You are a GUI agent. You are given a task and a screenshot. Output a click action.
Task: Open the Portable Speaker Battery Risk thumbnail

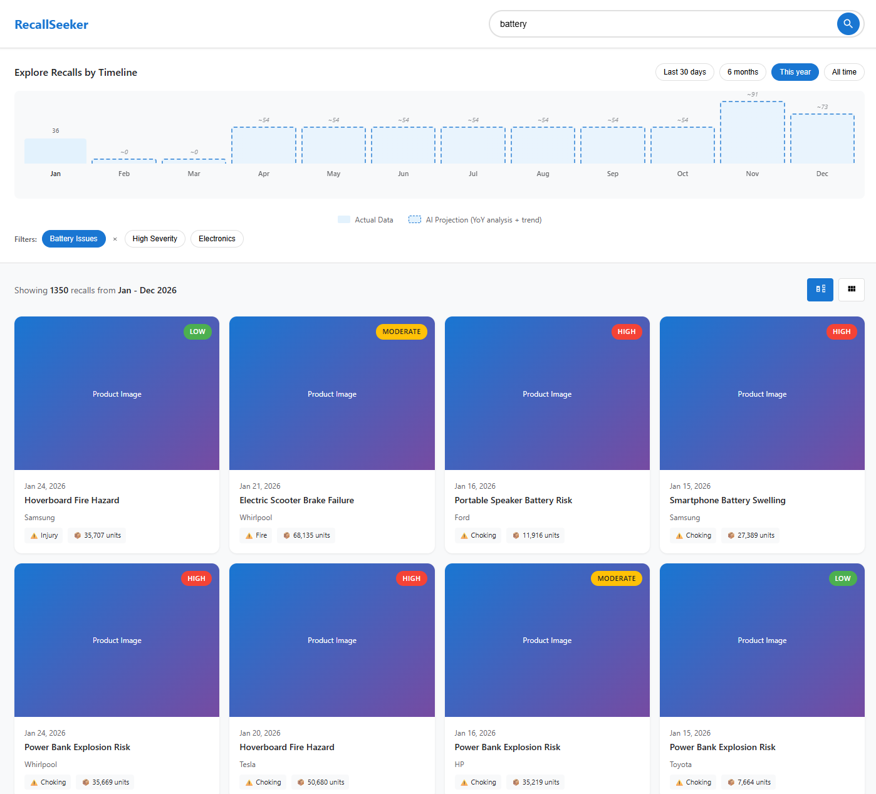[546, 394]
